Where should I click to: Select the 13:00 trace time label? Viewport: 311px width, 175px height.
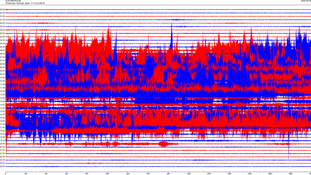2,98
